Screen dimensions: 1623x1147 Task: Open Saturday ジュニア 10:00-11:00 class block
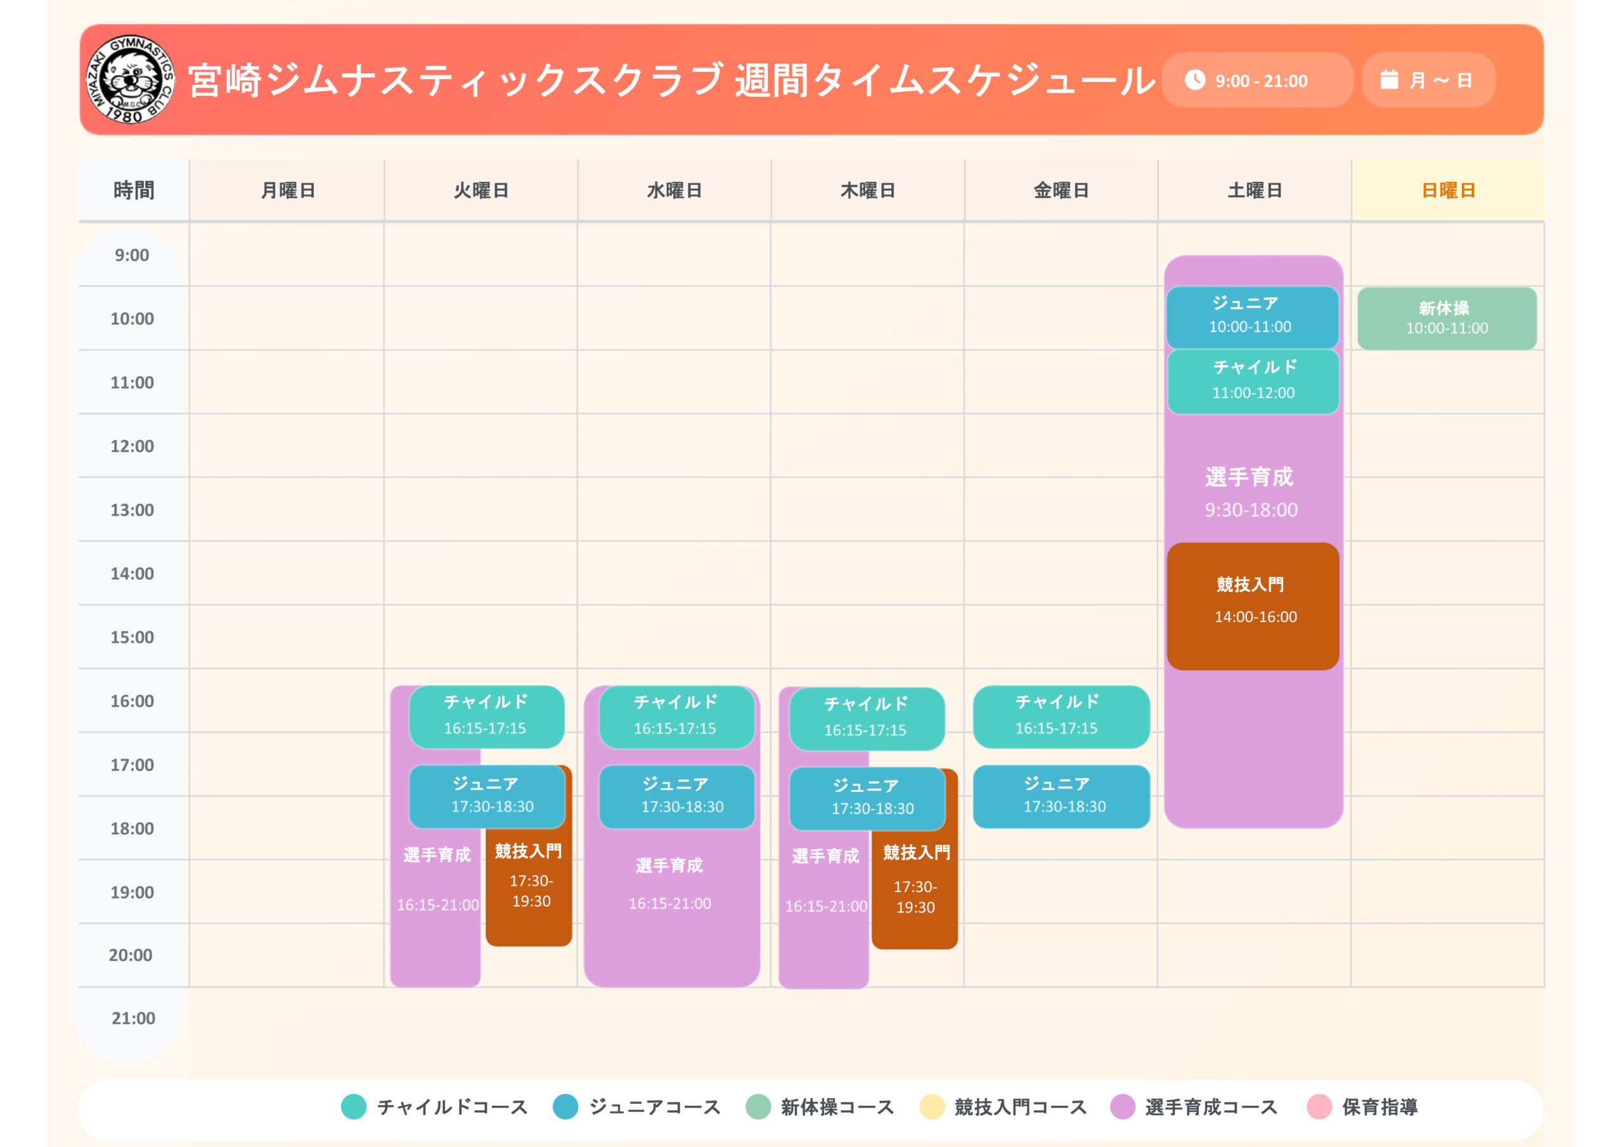1252,317
